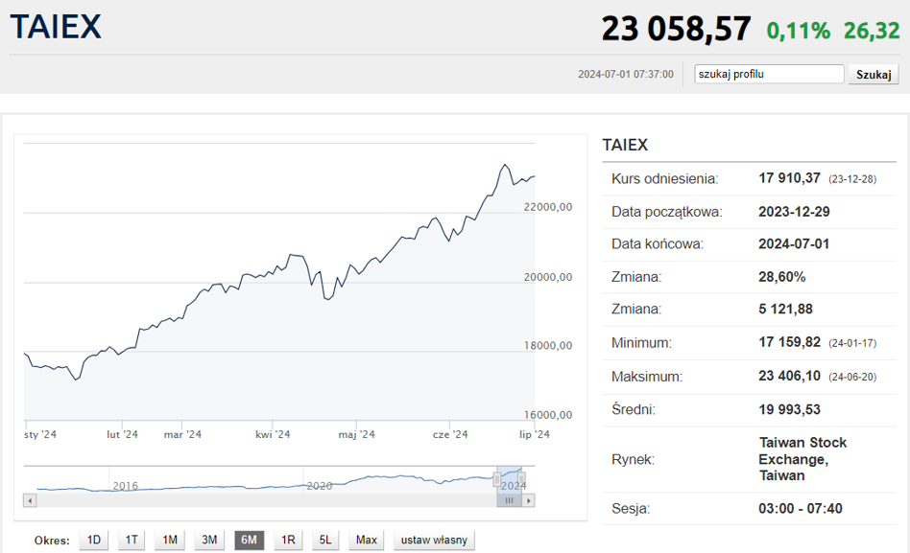Click the green point change 26,32
Screen dimensions: 910x553
(872, 31)
